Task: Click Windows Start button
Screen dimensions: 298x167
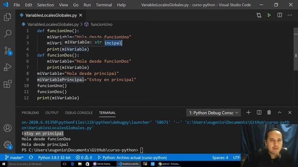Action: point(4,164)
